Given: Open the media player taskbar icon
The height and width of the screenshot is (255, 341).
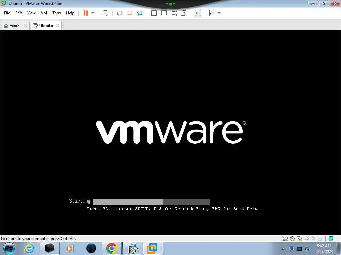Looking at the screenshot, I should click(x=70, y=248).
